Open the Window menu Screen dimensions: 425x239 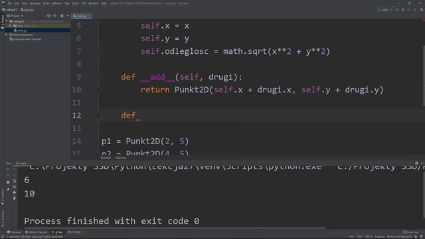pyautogui.click(x=93, y=3)
